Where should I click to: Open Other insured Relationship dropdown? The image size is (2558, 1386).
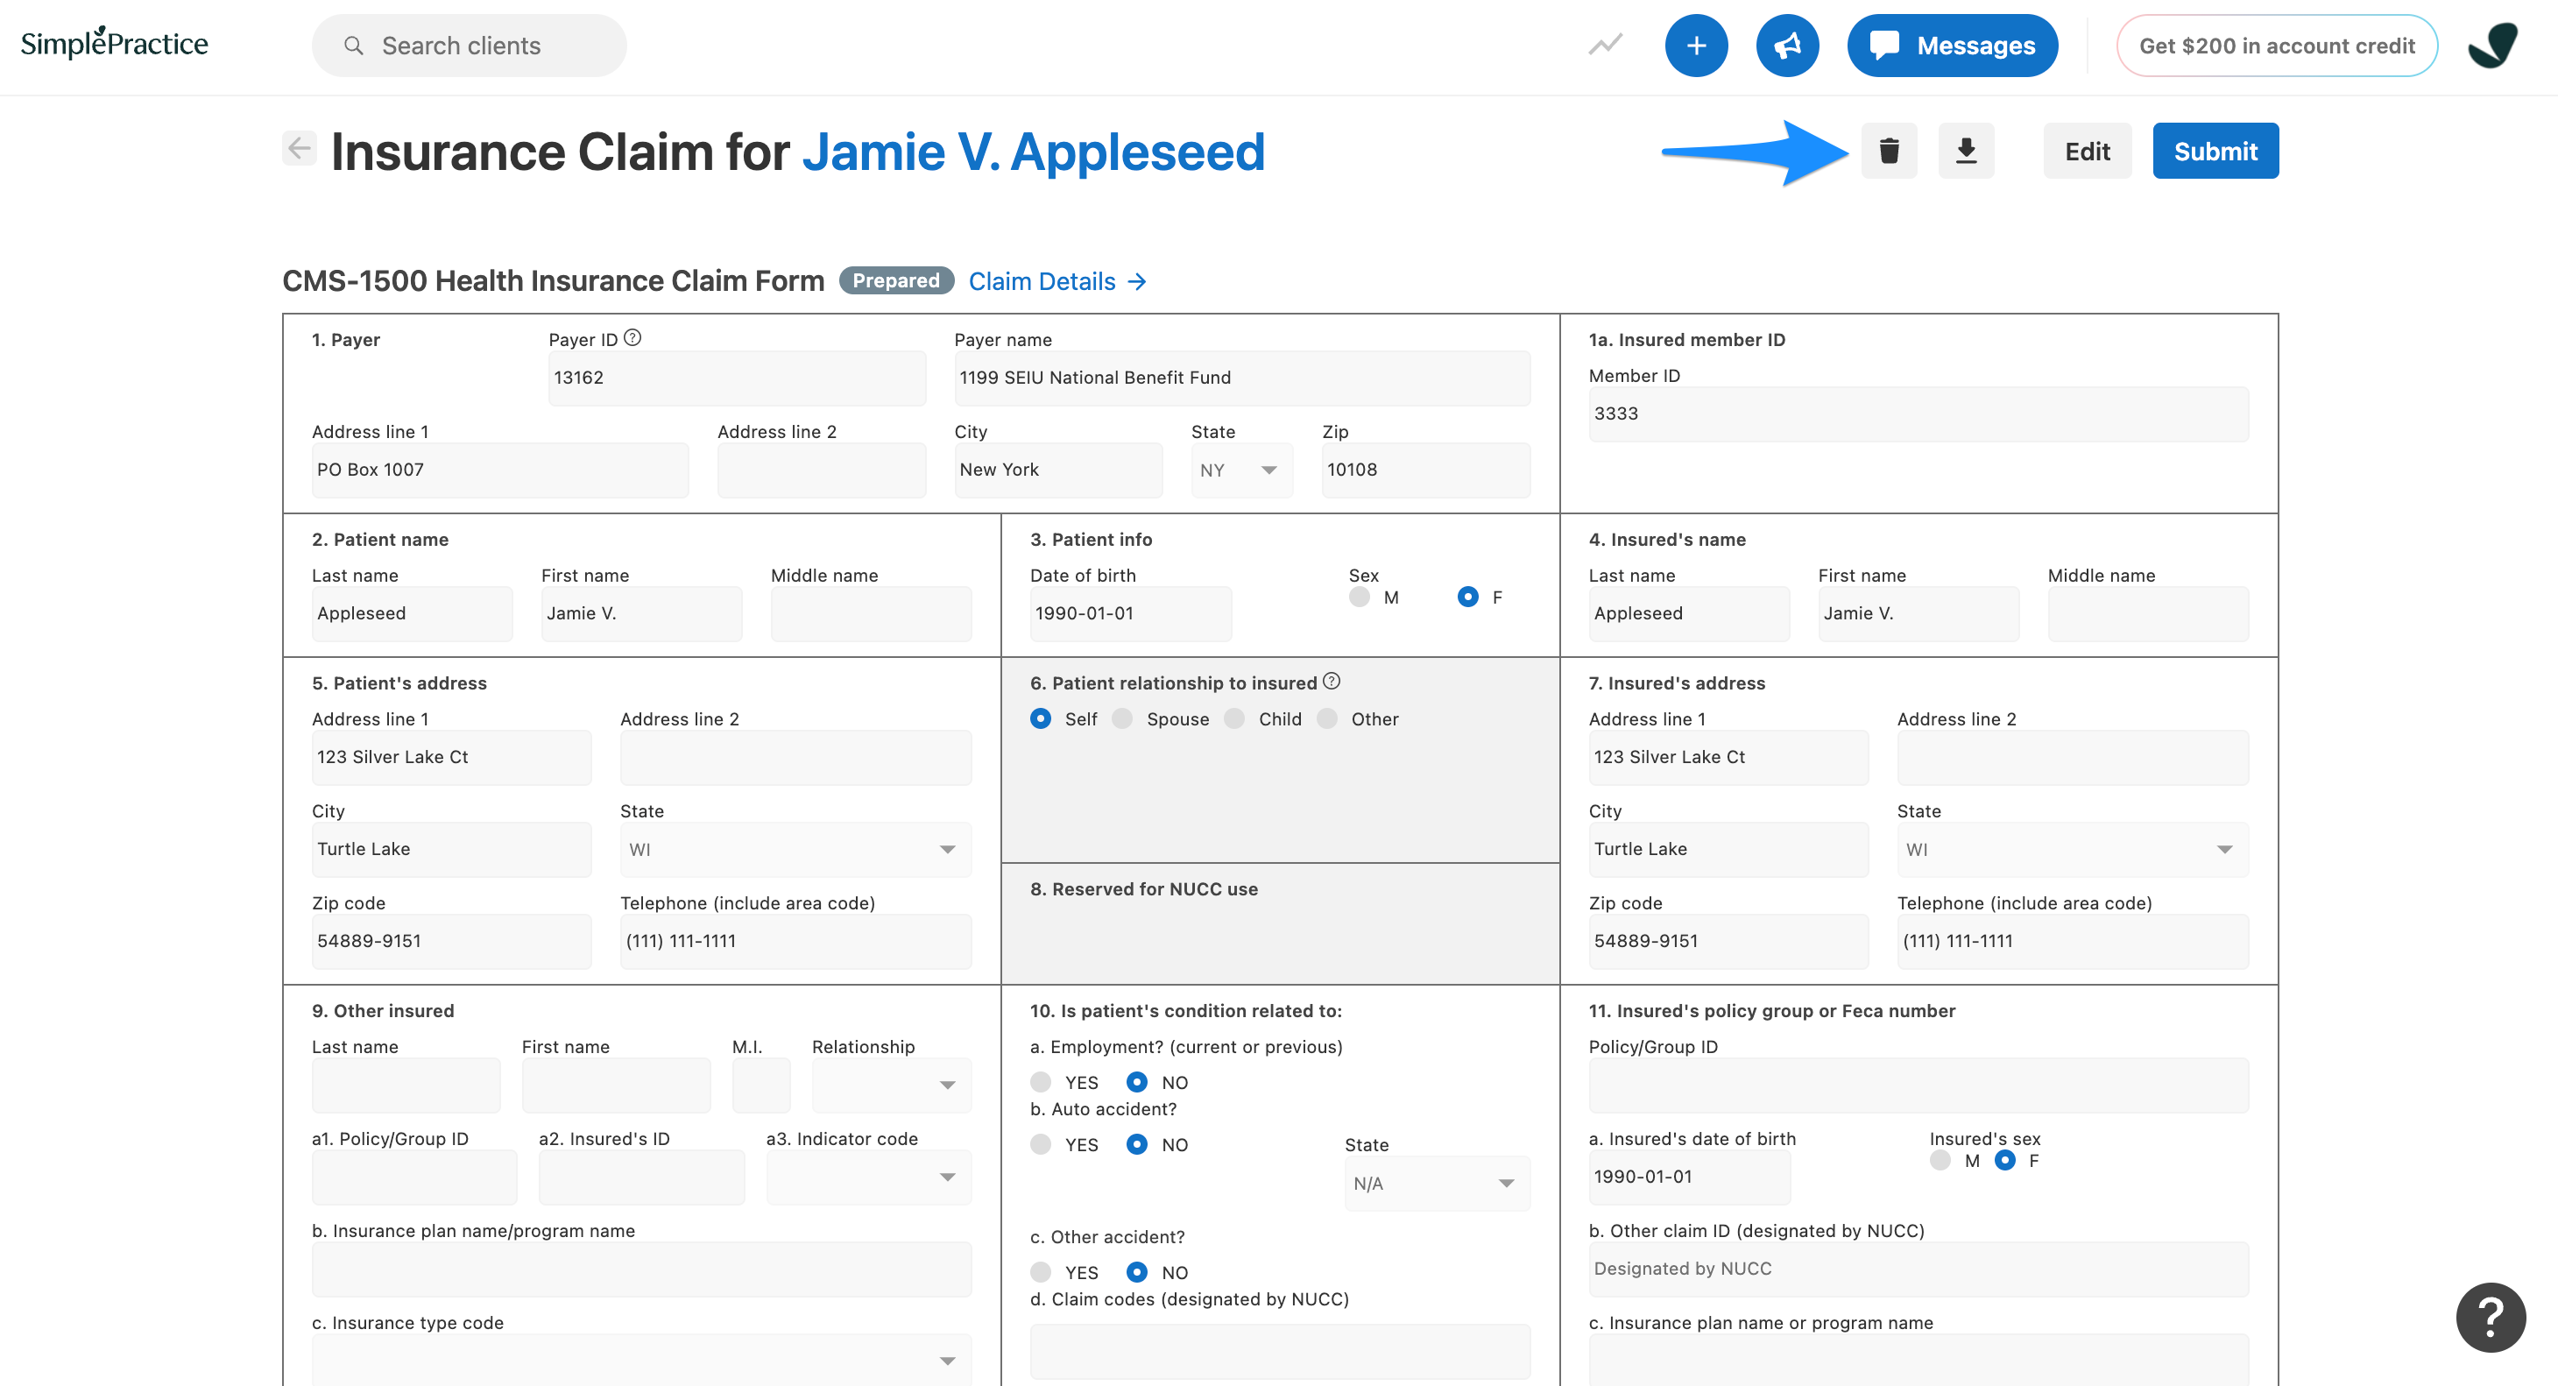pos(891,1085)
